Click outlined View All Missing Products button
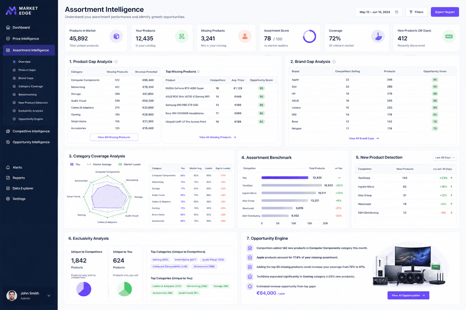Image resolution: width=466 pixels, height=310 pixels. click(114, 137)
